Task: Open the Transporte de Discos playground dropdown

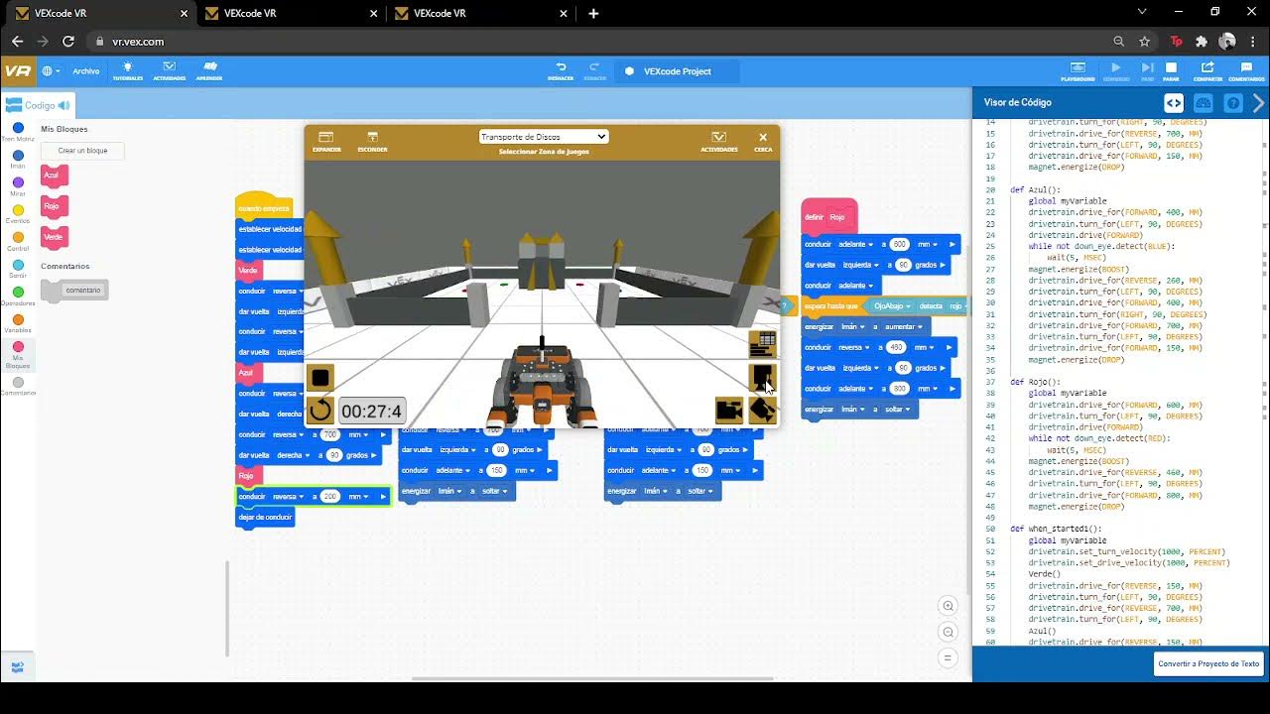Action: click(543, 137)
